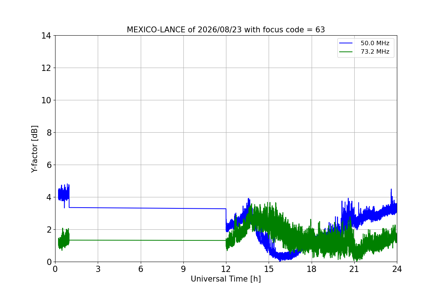Click the y-axis tick label 8
Screen dimensions: 441x294
pyautogui.click(x=49, y=133)
